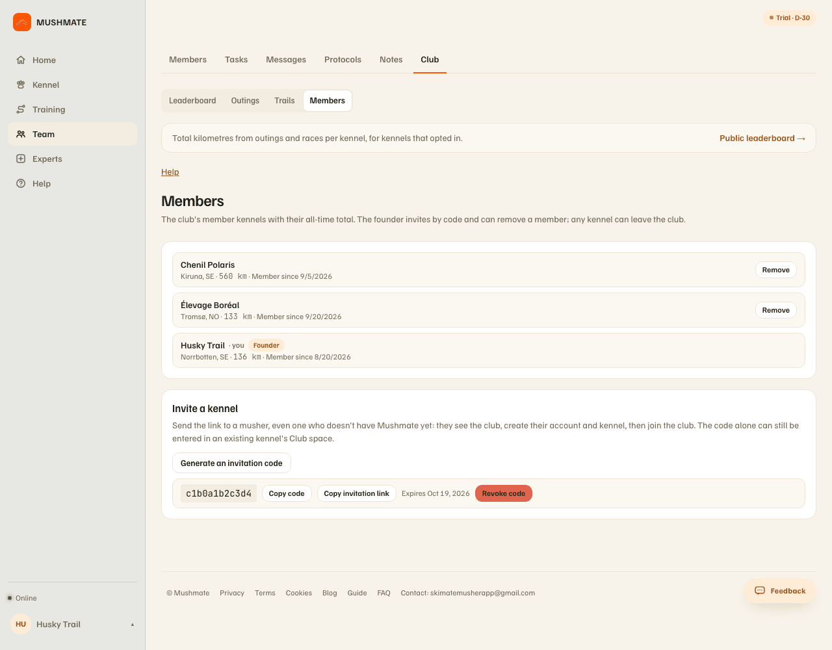Screen dimensions: 832x650
Task: Click the Help link above Members heading
Action: pos(170,172)
